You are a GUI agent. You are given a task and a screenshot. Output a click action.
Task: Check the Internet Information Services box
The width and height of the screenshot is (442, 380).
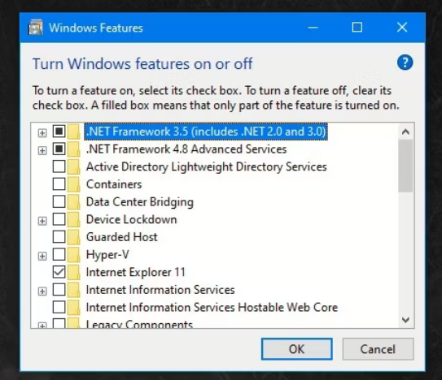[x=59, y=290]
